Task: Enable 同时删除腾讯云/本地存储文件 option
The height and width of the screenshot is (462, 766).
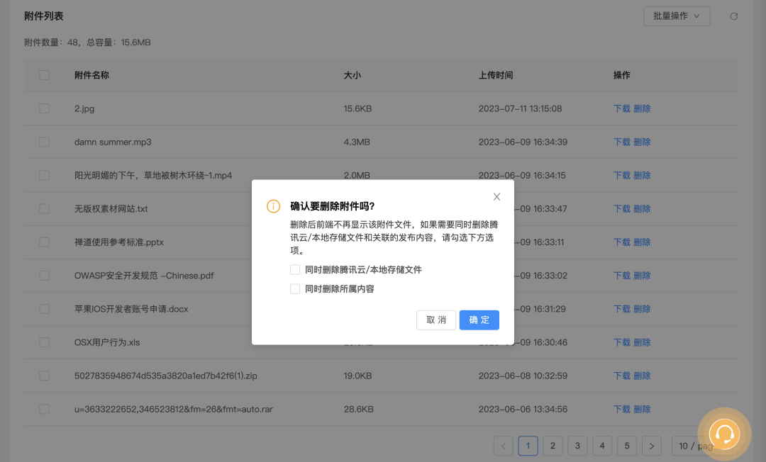Action: coord(294,269)
